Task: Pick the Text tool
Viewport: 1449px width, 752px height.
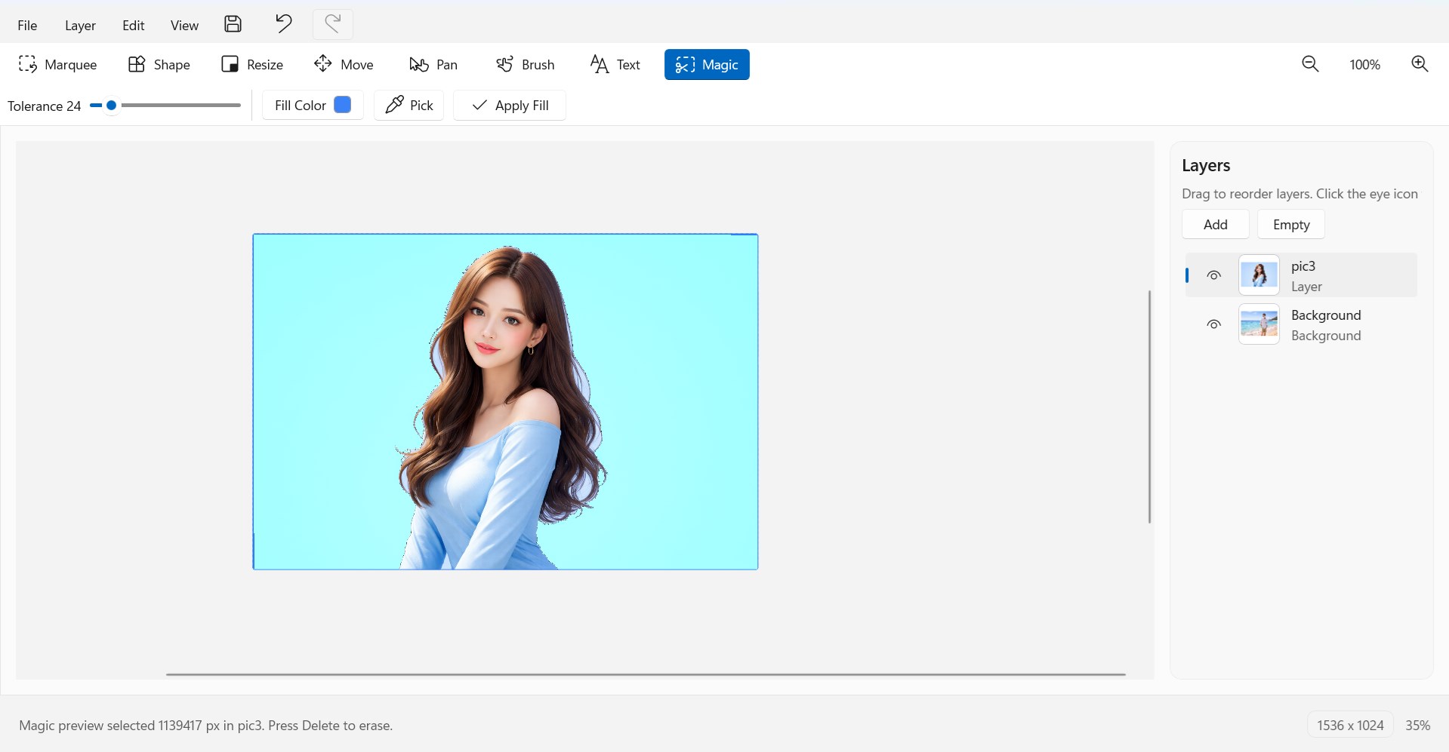Action: coord(615,64)
